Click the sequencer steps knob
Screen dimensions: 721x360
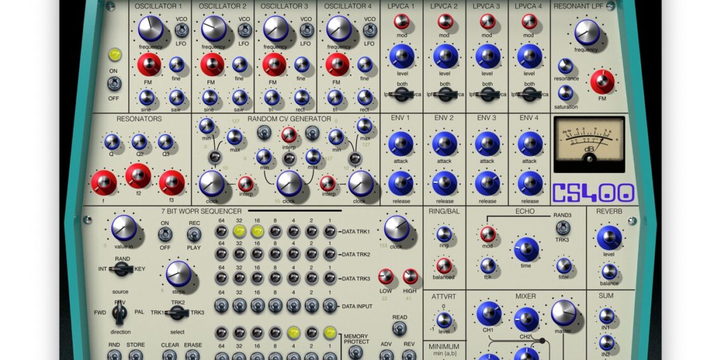click(178, 273)
